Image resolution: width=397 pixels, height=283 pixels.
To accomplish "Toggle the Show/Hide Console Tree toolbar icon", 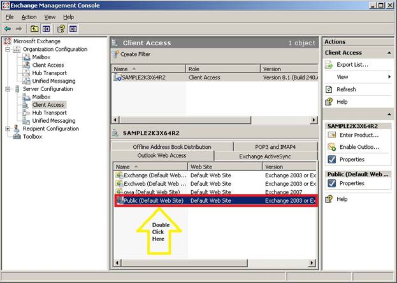I will pos(46,29).
